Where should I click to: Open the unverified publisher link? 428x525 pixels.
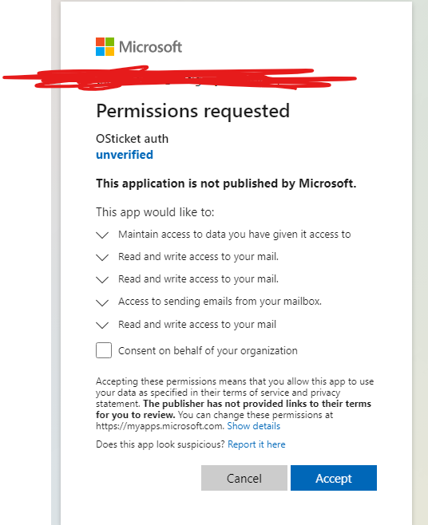[x=125, y=155]
